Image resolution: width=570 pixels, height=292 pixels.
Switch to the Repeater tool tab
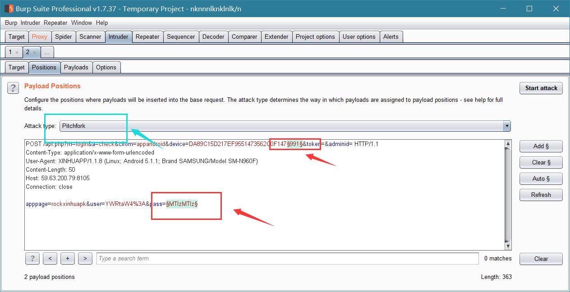coord(147,37)
